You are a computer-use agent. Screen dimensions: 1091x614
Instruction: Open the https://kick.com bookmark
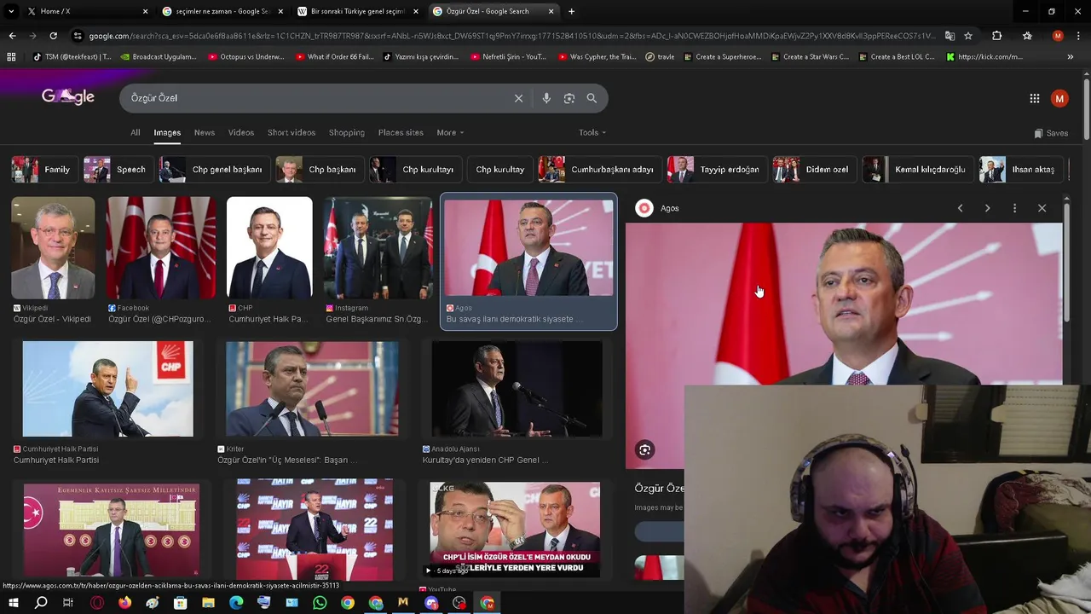984,57
